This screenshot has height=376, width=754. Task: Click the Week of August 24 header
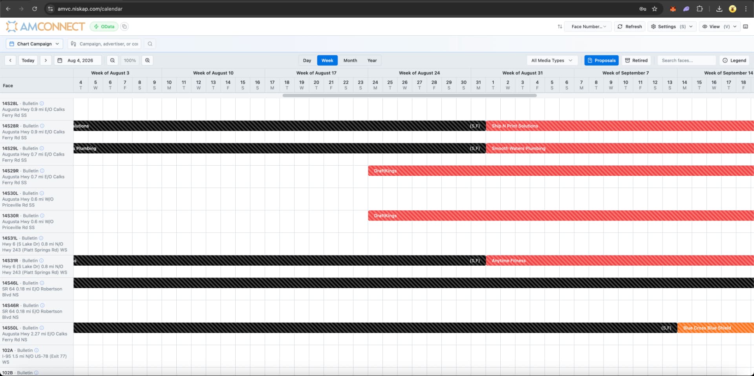pos(419,73)
